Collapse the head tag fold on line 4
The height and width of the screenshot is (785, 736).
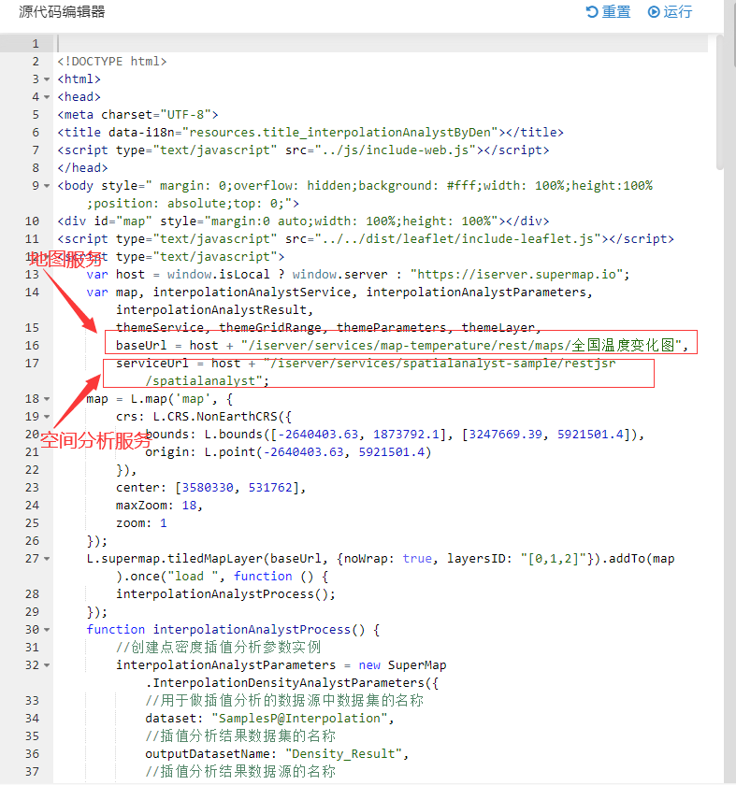pyautogui.click(x=47, y=97)
